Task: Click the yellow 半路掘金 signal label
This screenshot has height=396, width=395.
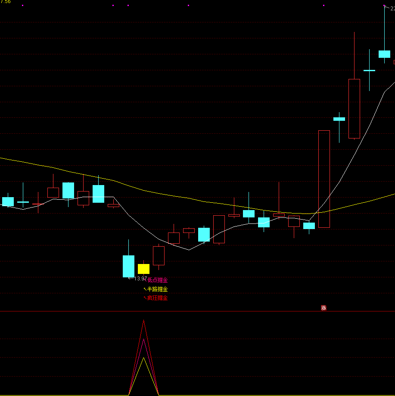Action: tap(157, 289)
